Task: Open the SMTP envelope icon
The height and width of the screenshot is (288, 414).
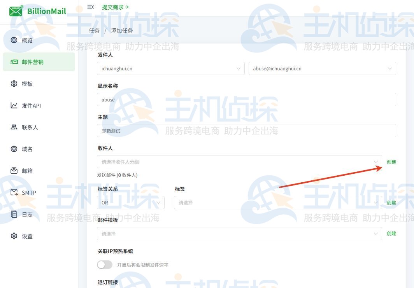Action: (x=14, y=192)
